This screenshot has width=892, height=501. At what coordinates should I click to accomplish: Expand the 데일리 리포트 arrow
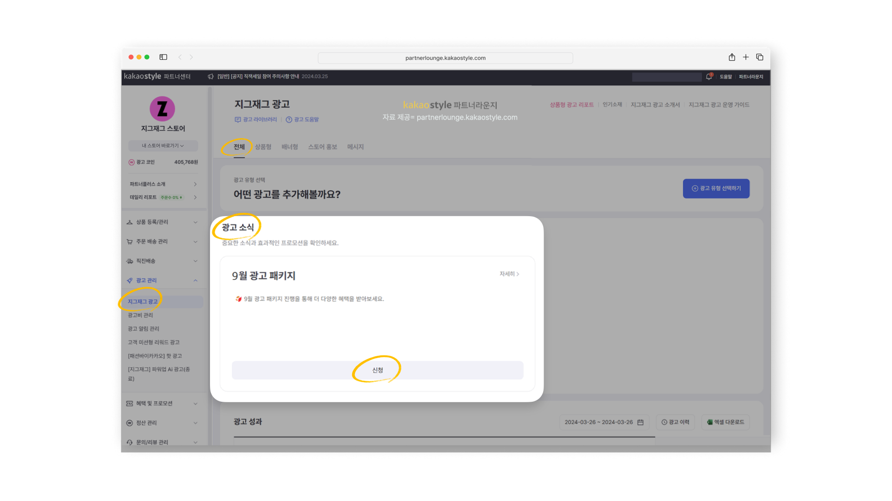(x=195, y=197)
